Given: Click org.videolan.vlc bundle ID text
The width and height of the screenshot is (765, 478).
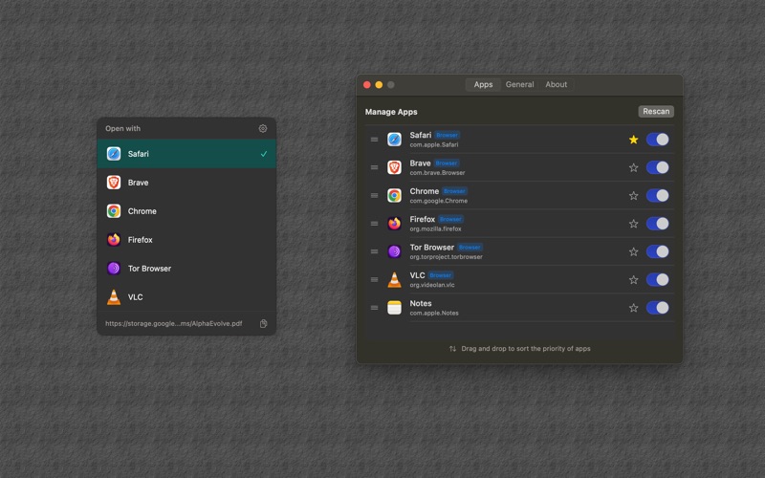Looking at the screenshot, I should 432,285.
